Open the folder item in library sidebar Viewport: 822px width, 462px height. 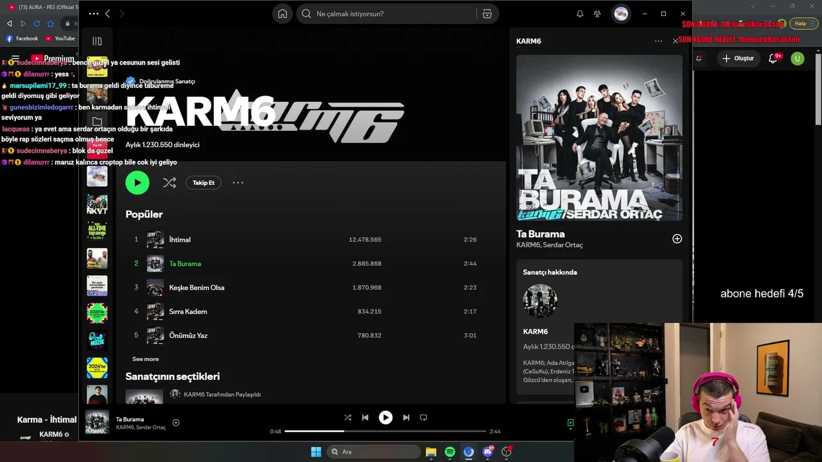coord(97,121)
